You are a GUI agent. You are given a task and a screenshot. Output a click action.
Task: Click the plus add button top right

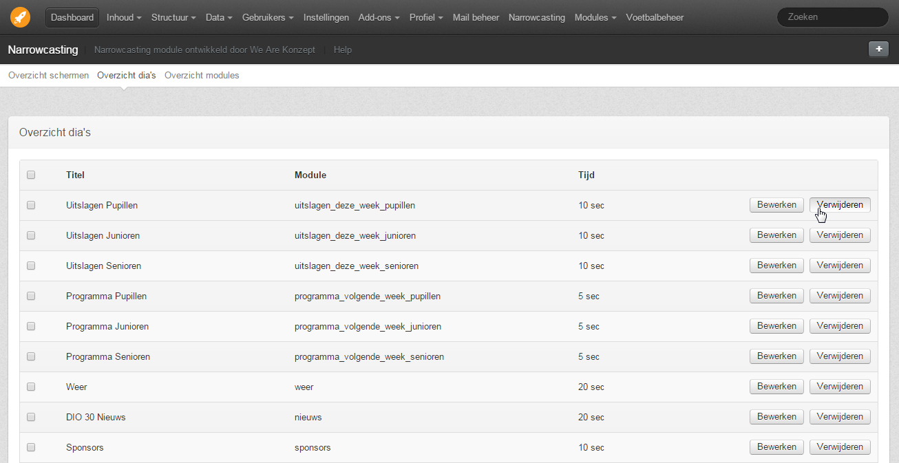tap(878, 49)
